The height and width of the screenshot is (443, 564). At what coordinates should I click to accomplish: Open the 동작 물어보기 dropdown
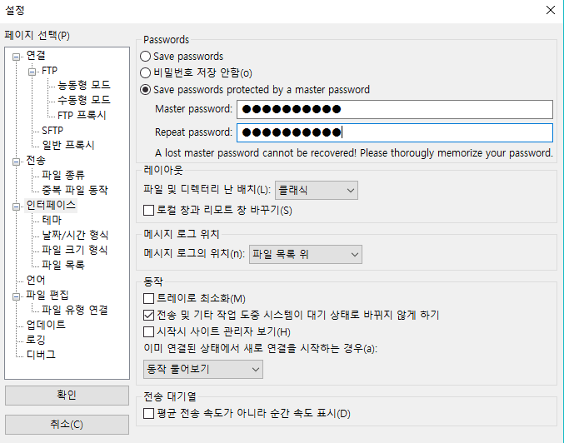pos(203,369)
